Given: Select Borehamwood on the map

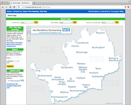Looking at the screenshot, I should click(78, 91).
